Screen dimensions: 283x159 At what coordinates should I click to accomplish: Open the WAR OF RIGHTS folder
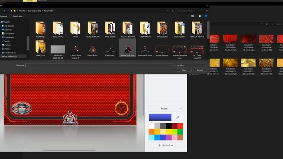tap(197, 30)
